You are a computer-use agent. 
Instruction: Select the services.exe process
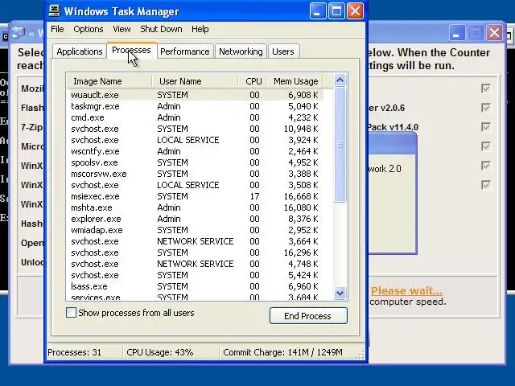click(x=195, y=297)
